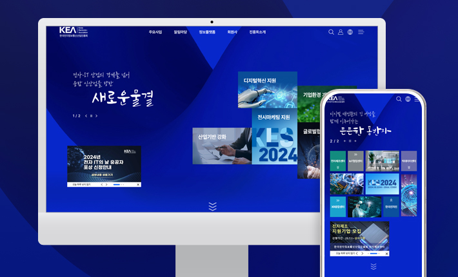Close the desktop popup banner
This screenshot has width=458, height=277.
pyautogui.click(x=138, y=185)
